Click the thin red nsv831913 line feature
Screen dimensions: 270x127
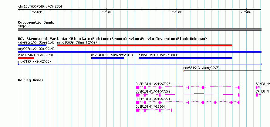coord(222,70)
